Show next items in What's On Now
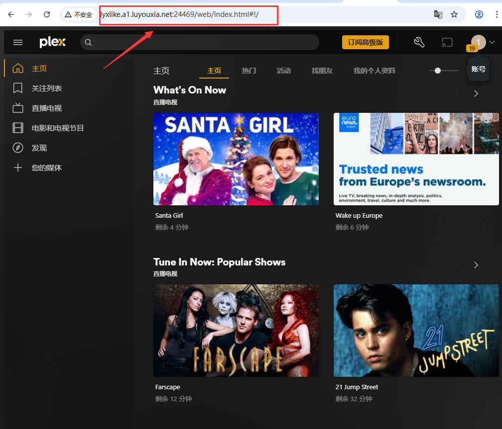This screenshot has height=429, width=502. coord(476,93)
